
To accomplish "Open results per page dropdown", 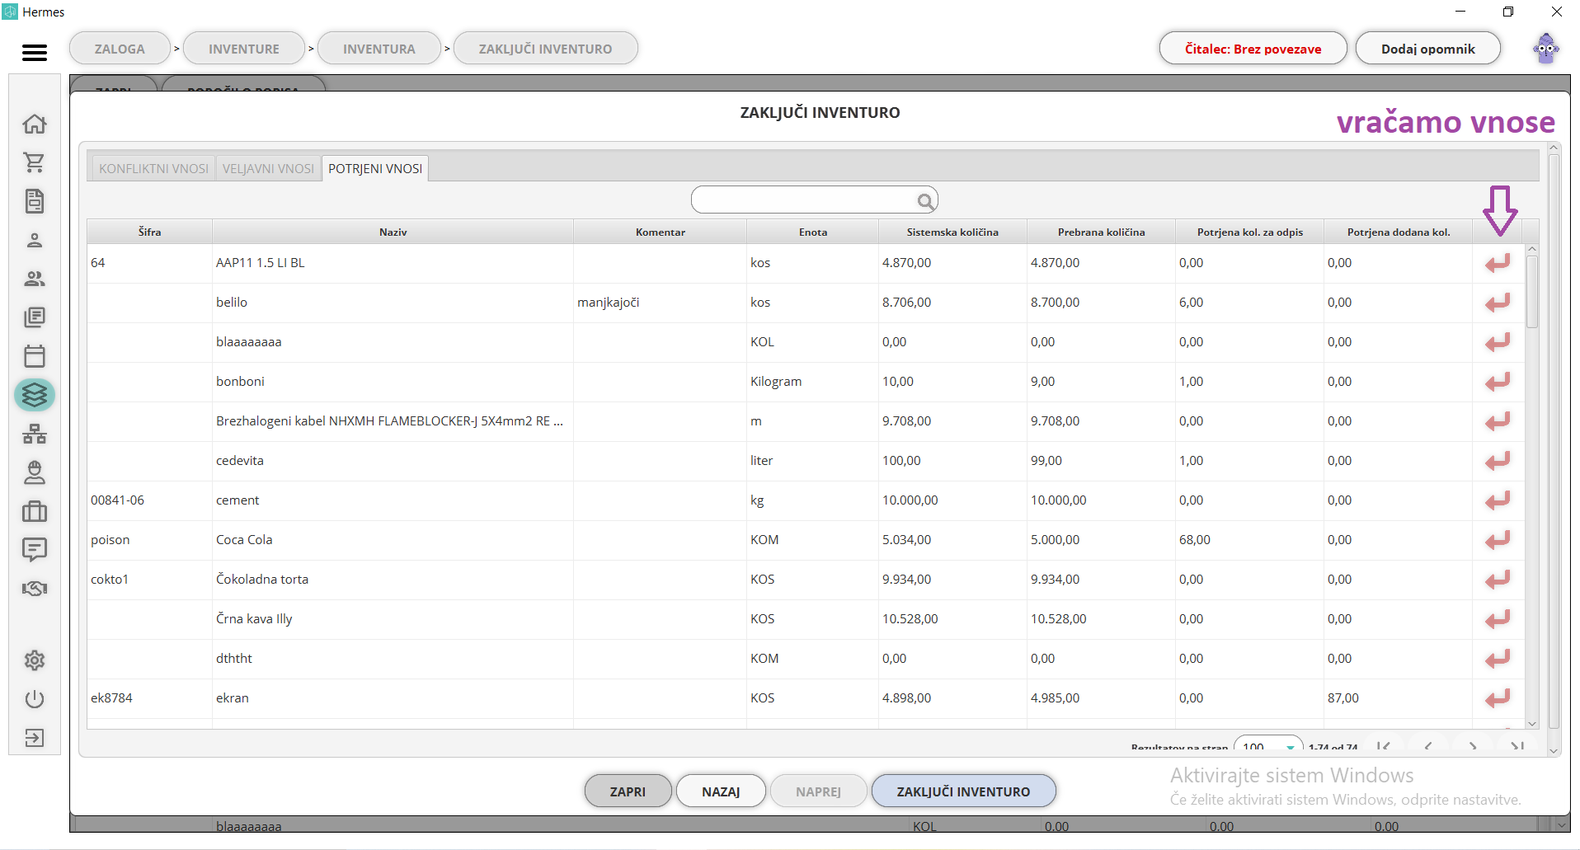I will tap(1268, 744).
